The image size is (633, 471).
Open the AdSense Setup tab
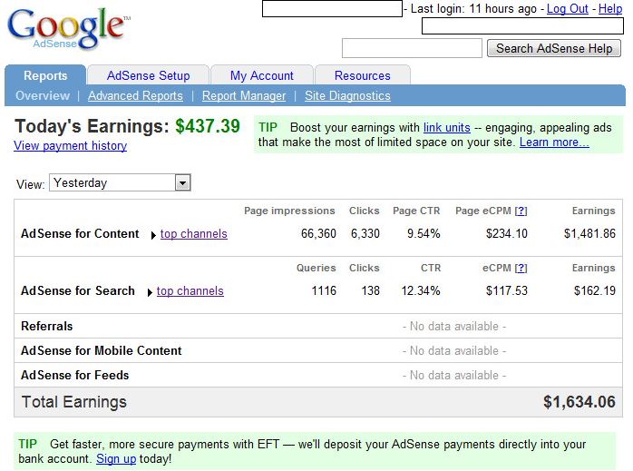148,75
